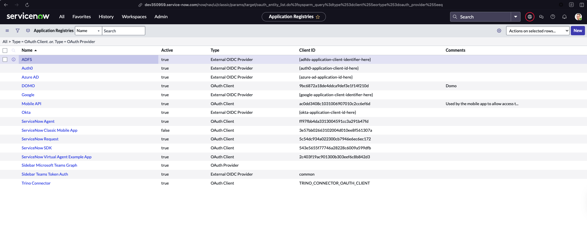Screen dimensions: 587x225
Task: Open the user avatar menu
Action: click(x=578, y=17)
